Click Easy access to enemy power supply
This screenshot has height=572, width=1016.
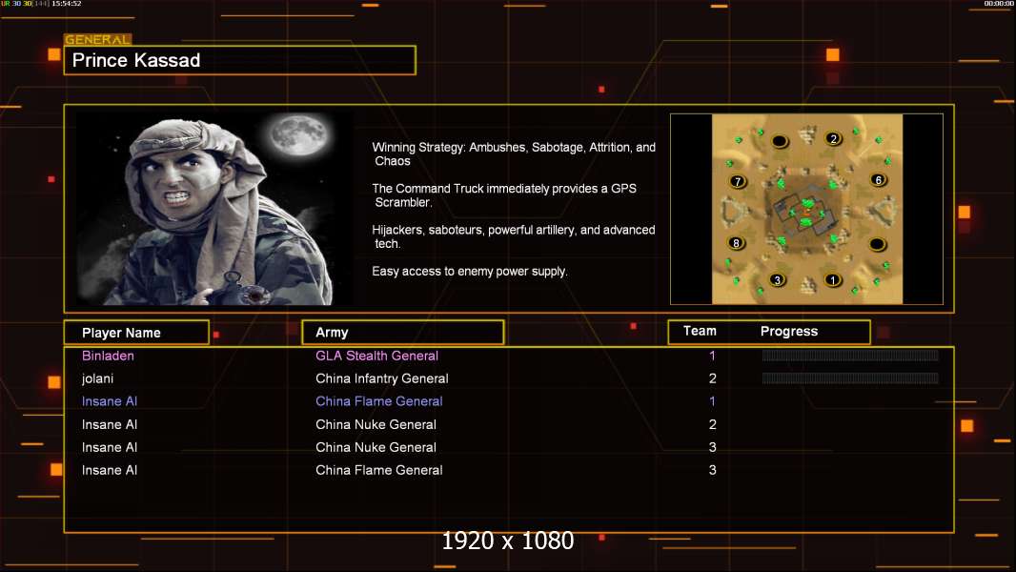pyautogui.click(x=470, y=272)
